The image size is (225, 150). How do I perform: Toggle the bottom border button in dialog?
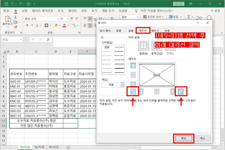pyautogui.click(x=133, y=84)
